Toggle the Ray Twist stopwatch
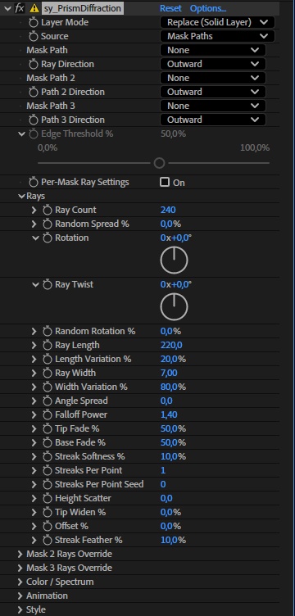This screenshot has height=616, width=295. coord(48,285)
